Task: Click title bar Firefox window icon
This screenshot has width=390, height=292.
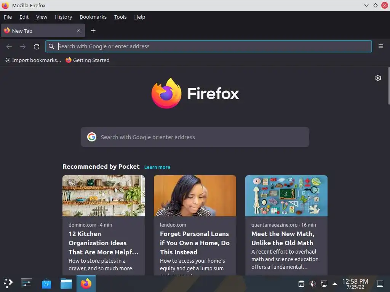Action: click(x=5, y=5)
